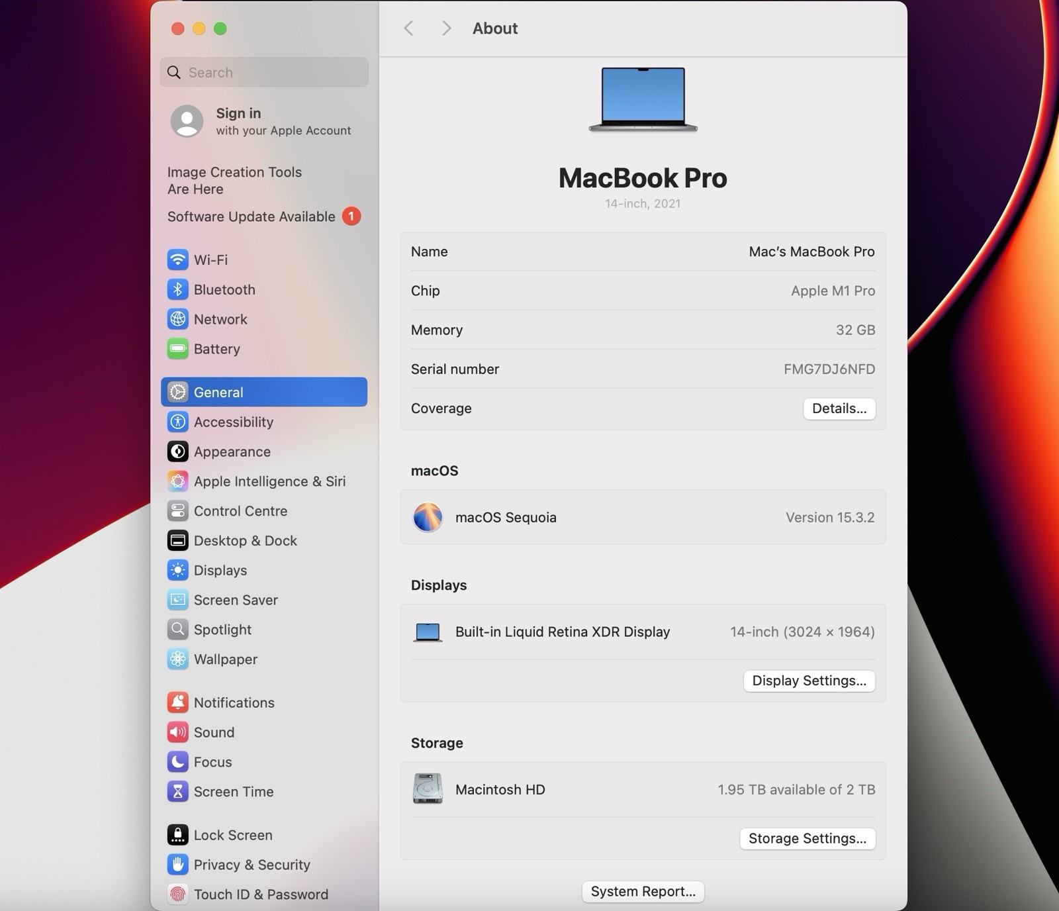
Task: Click the General gear icon
Action: coord(177,392)
